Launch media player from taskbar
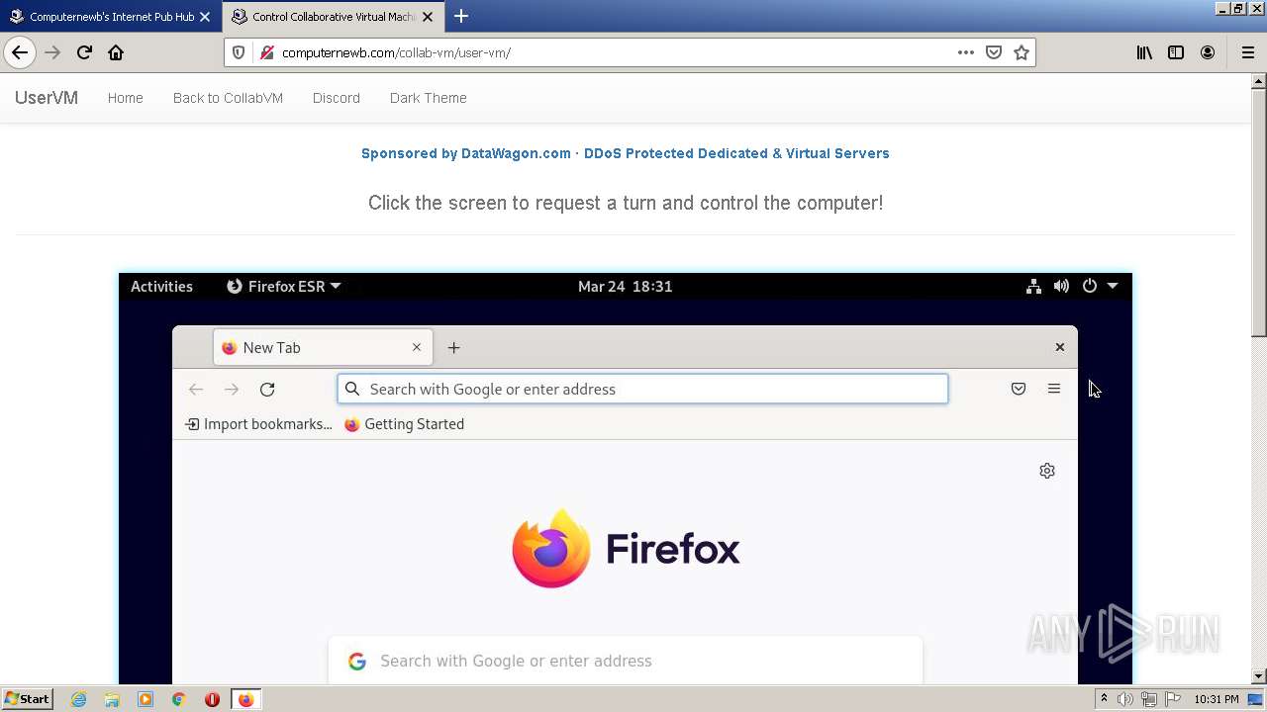Image resolution: width=1267 pixels, height=712 pixels. click(146, 699)
